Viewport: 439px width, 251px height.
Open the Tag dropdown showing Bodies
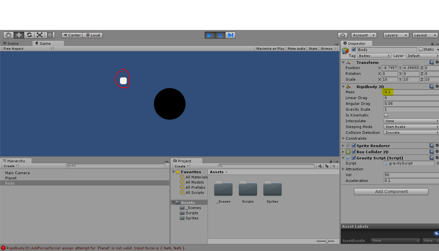(374, 55)
